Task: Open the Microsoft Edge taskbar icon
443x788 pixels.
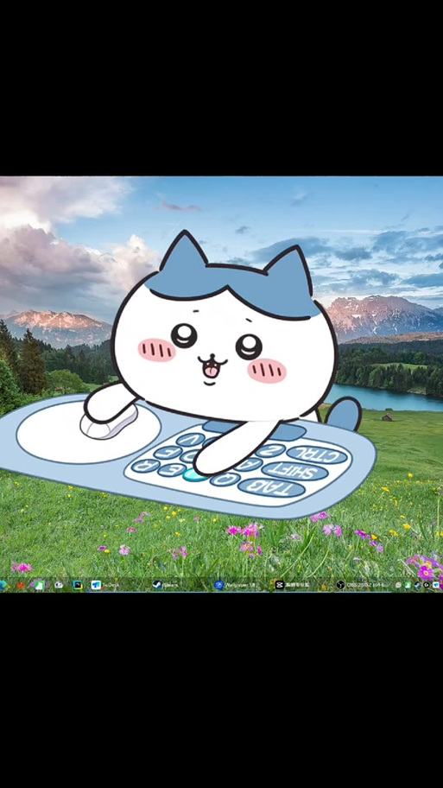Action: click(x=3, y=585)
